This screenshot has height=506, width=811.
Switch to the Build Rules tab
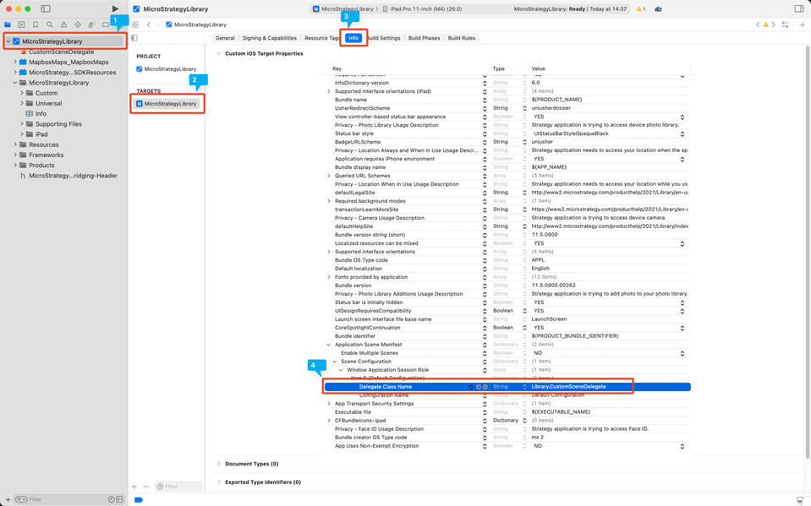point(462,38)
